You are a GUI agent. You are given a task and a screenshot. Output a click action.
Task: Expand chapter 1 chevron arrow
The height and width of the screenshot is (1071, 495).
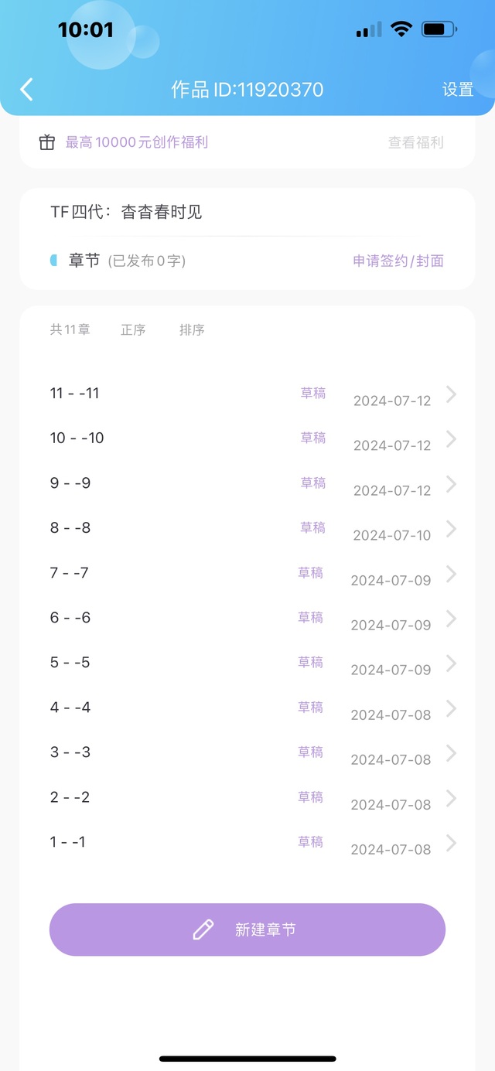[x=452, y=843]
